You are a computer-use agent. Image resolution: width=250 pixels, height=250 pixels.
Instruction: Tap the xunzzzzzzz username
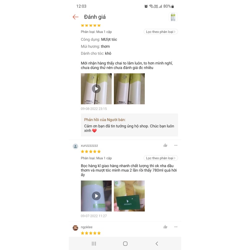point(89,146)
